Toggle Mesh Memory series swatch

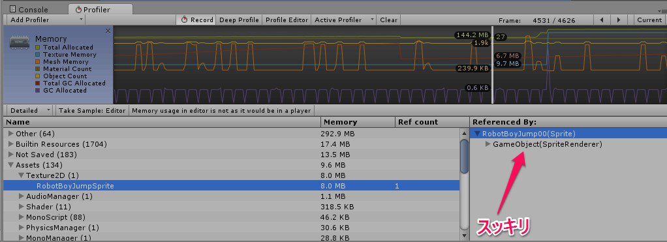pos(37,62)
